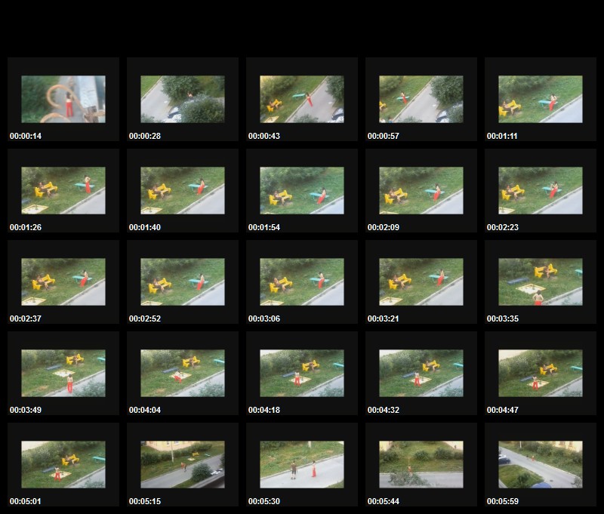
Task: Select the frame timestamped 00:00:28
Action: 183,99
